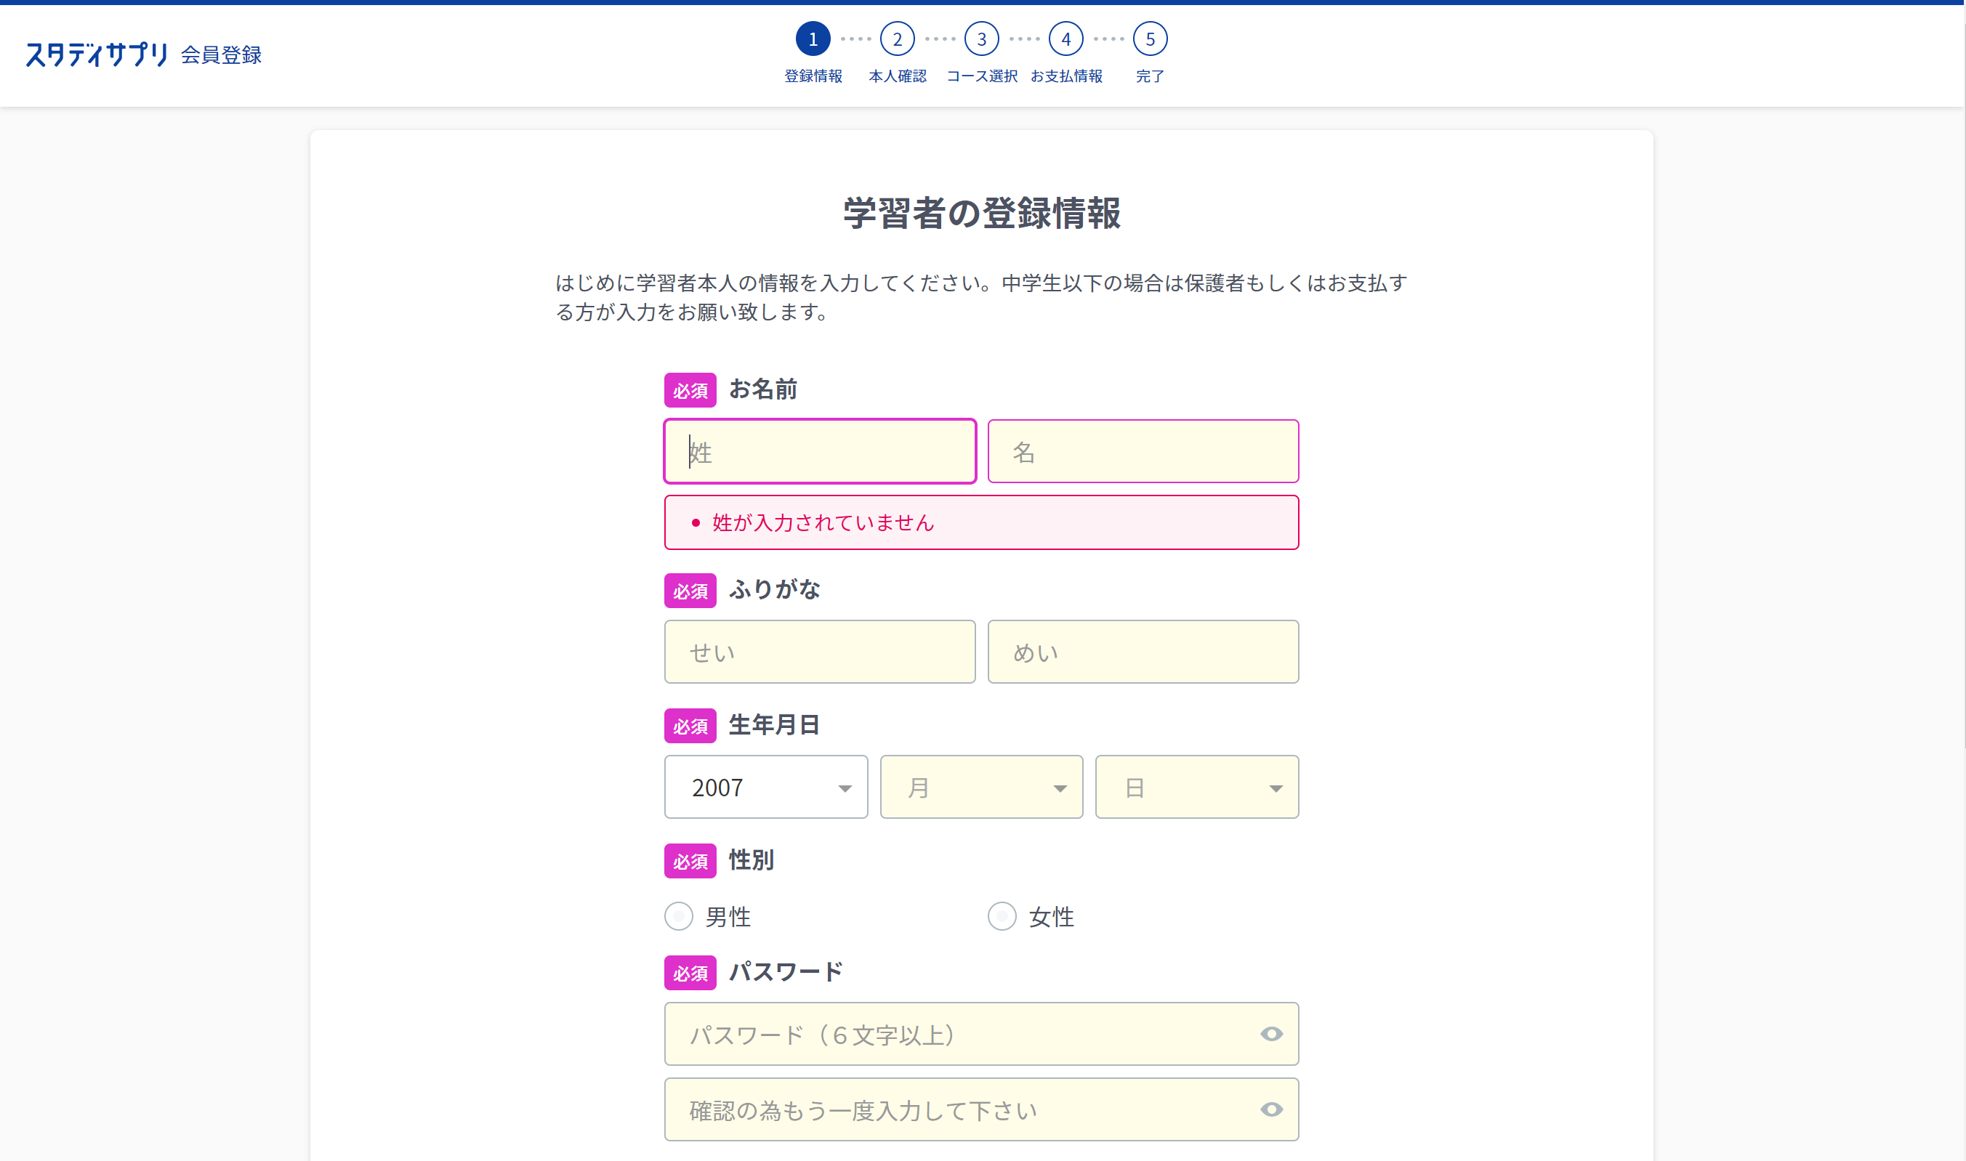Viewport: 1966px width, 1161px height.
Task: Click the ふりがな field label
Action: pos(775,589)
